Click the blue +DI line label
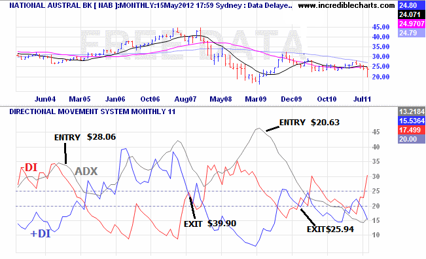 pos(41,233)
